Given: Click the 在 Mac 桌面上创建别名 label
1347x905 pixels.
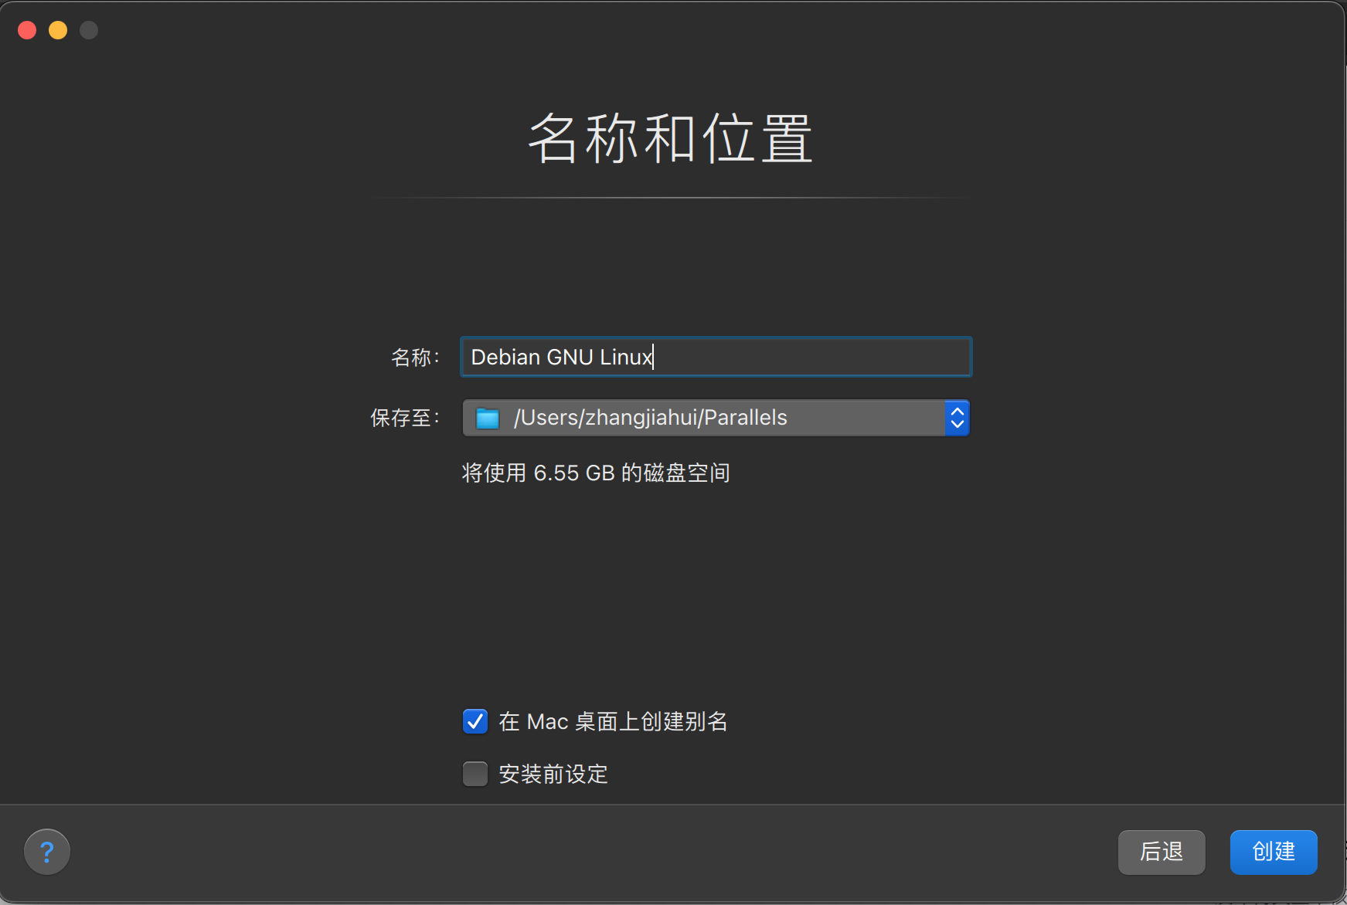Looking at the screenshot, I should point(613,721).
